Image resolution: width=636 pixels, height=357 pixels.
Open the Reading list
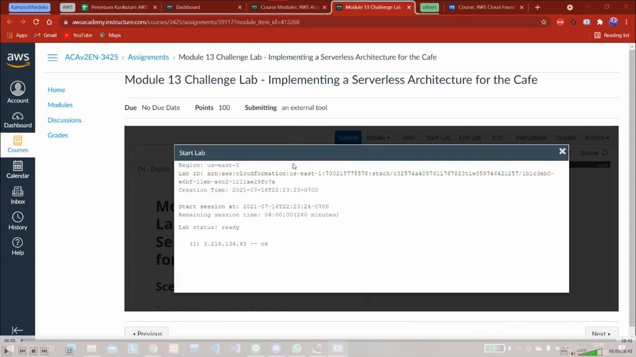coord(612,35)
